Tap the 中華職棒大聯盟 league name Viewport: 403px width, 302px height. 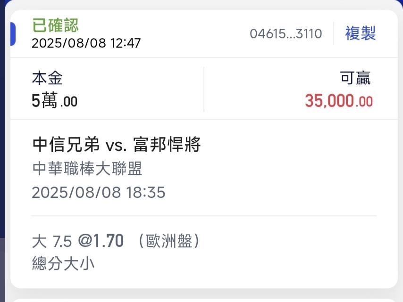(87, 169)
